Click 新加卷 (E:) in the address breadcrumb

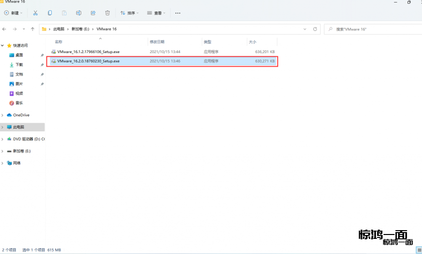(80, 29)
